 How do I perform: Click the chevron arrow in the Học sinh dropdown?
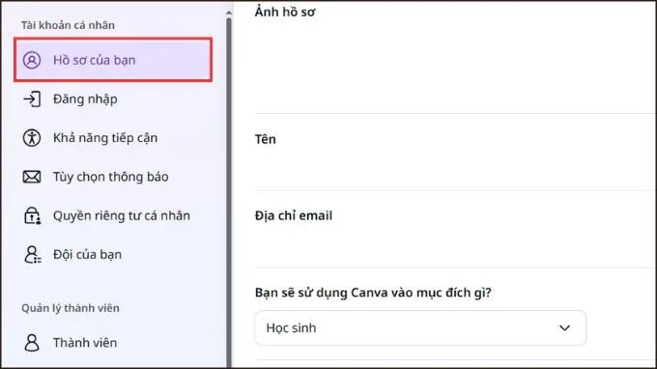coord(564,328)
